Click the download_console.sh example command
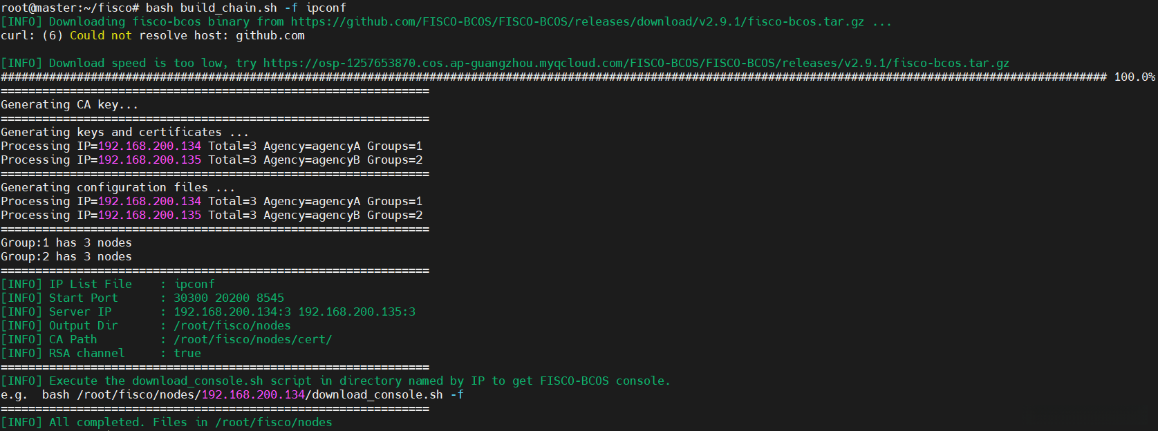This screenshot has height=431, width=1158. click(252, 394)
